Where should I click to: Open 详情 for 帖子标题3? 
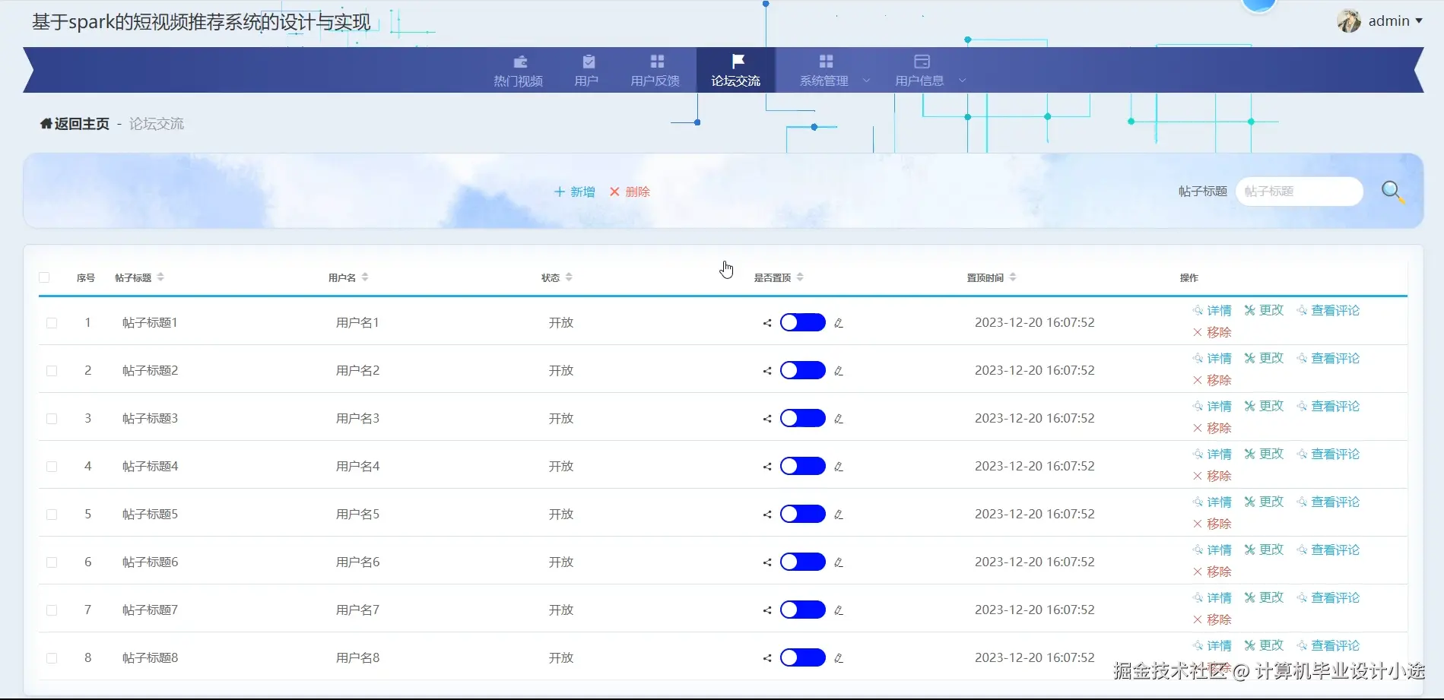[1212, 406]
